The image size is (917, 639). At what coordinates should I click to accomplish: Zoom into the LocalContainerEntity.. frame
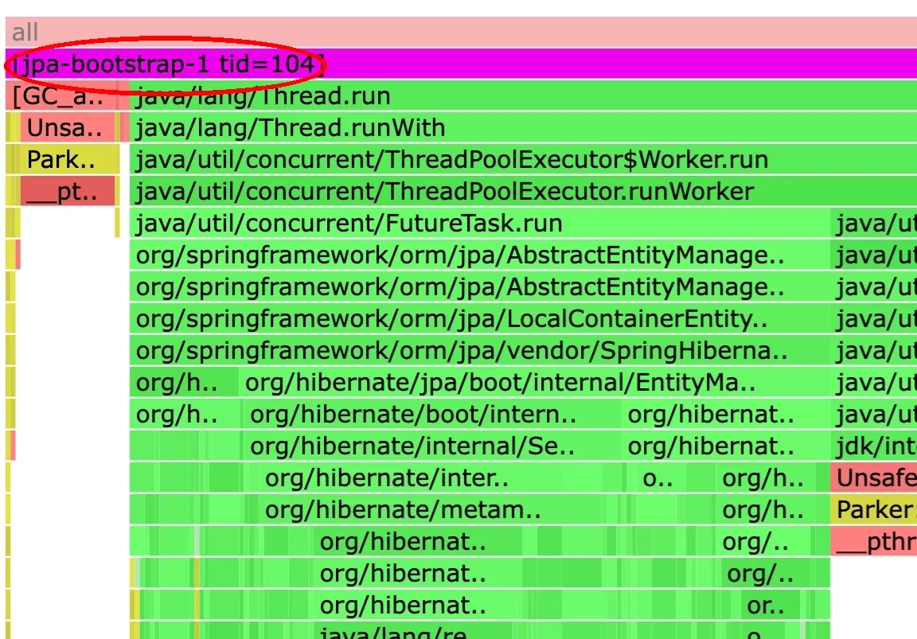coord(478,319)
